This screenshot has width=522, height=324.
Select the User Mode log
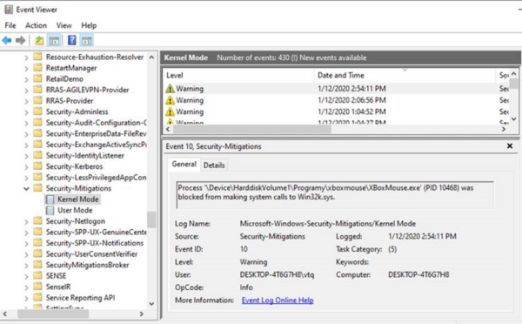click(75, 210)
